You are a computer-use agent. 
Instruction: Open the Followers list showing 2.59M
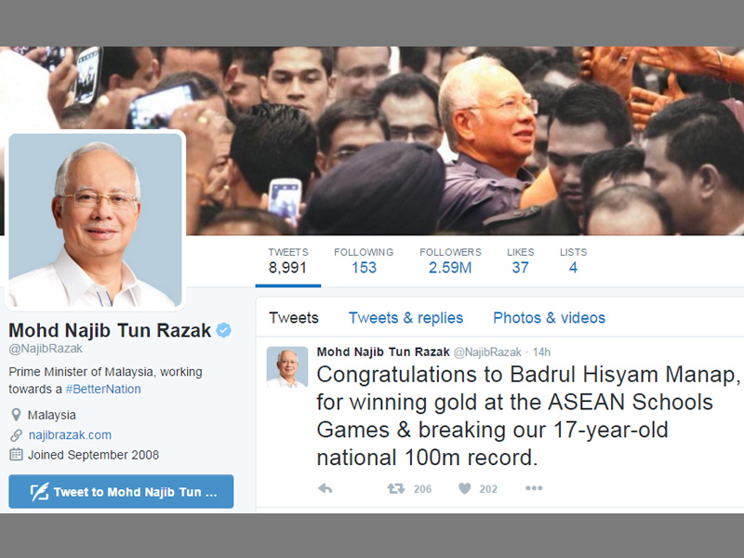coord(450,261)
